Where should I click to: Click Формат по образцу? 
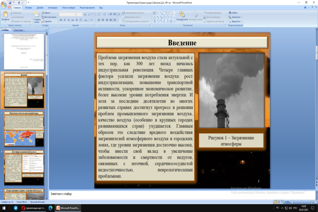[21, 21]
